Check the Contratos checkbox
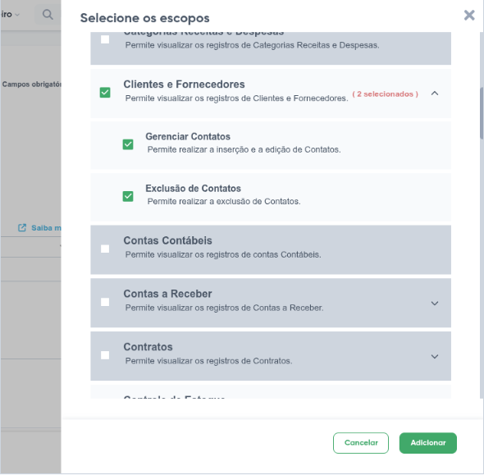484x475 pixels. pos(105,355)
